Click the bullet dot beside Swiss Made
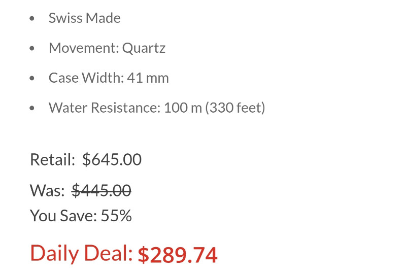 (32, 18)
